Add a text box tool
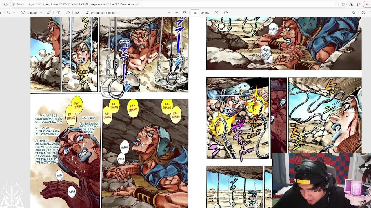The height and width of the screenshot is (208, 371). pyautogui.click(x=58, y=13)
